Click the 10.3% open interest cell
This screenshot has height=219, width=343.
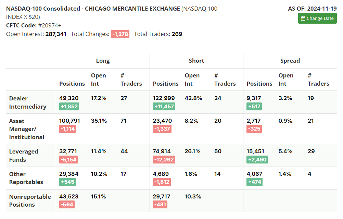click(x=193, y=197)
